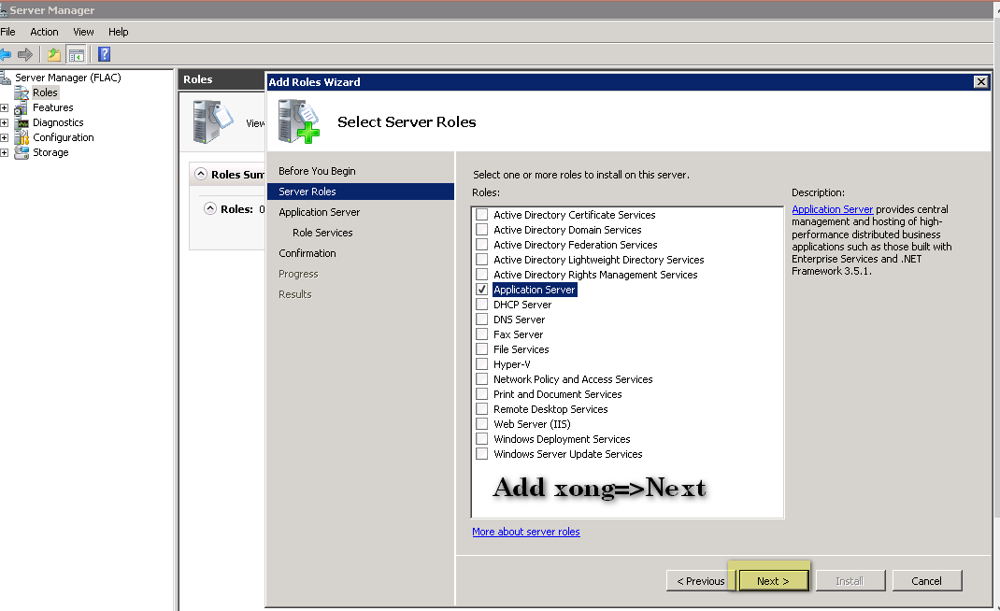1000x611 pixels.
Task: Click the Up one level folder icon
Action: (54, 55)
